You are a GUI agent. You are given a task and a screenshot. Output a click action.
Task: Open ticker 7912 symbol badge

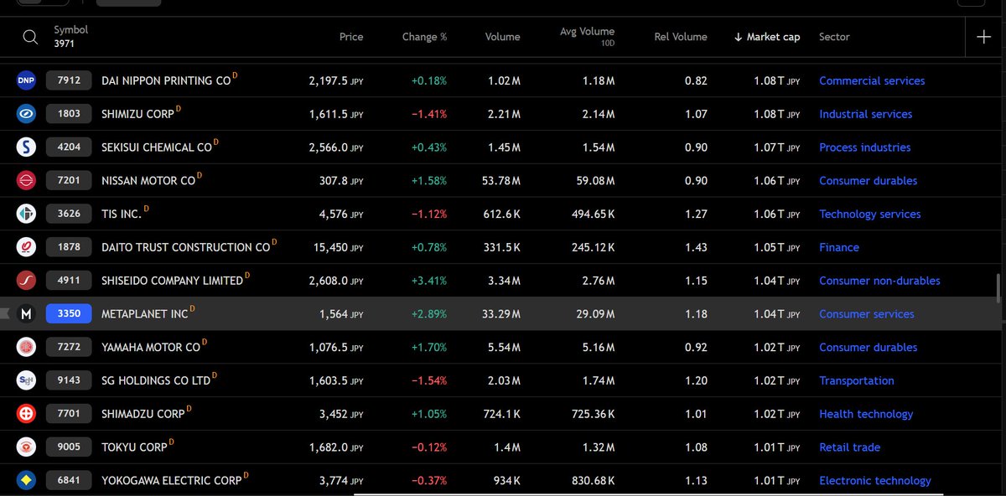[69, 80]
